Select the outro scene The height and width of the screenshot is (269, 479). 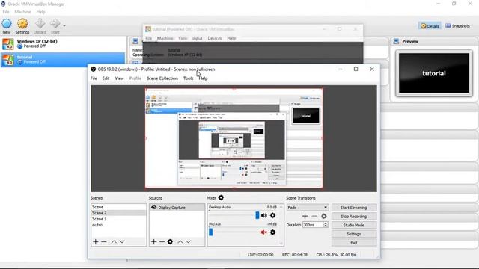118,225
